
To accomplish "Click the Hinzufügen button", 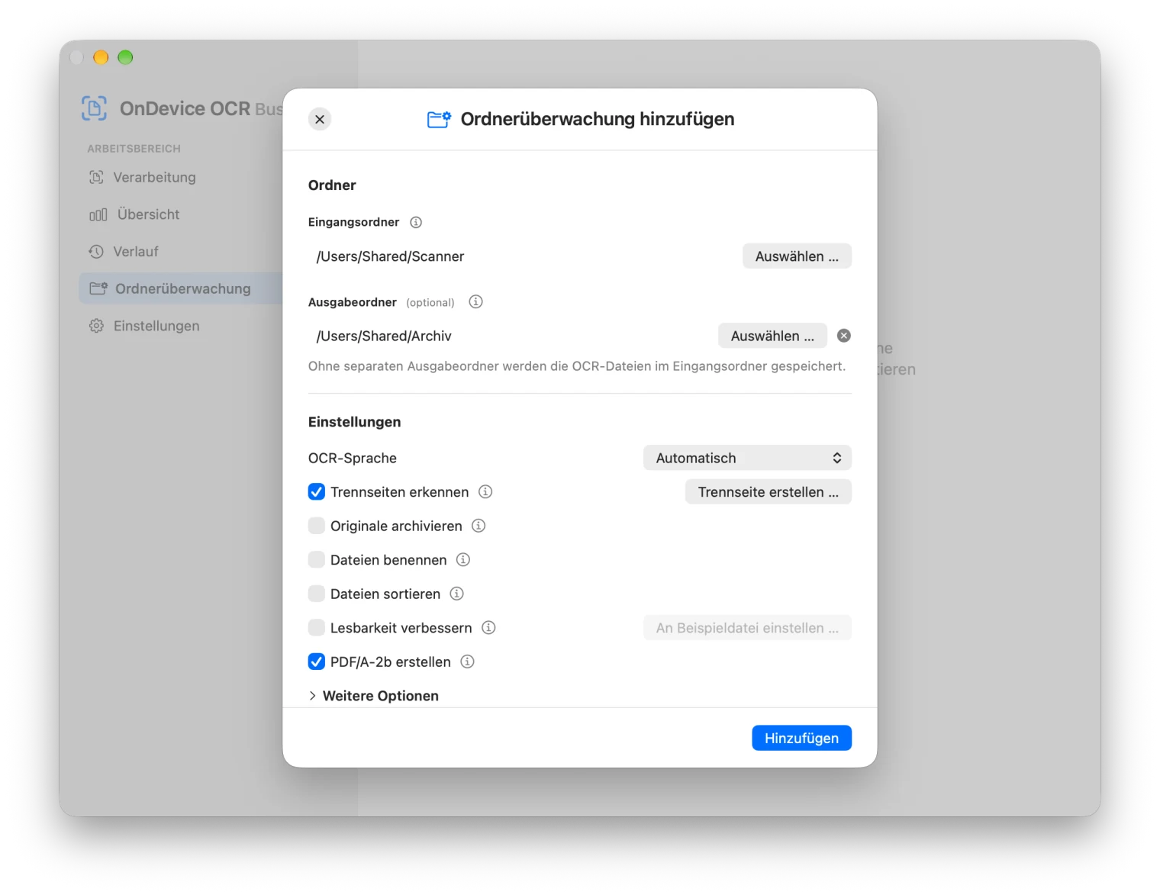I will [x=801, y=738].
